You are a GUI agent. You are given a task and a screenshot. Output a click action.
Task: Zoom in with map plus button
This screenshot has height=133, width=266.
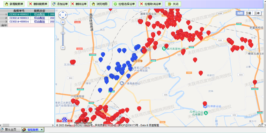(x=63, y=22)
